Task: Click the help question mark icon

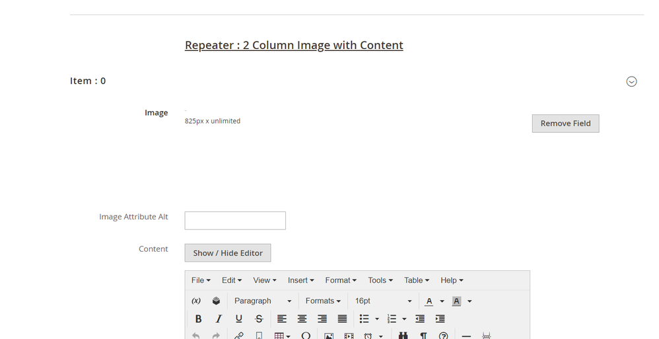Action: pos(443,336)
